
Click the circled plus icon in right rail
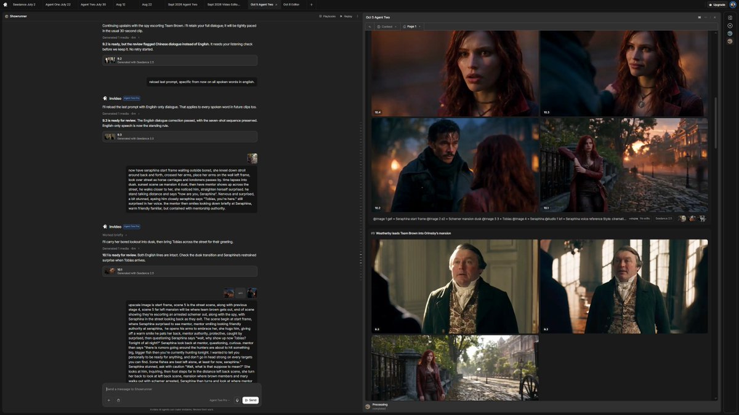coord(730,26)
